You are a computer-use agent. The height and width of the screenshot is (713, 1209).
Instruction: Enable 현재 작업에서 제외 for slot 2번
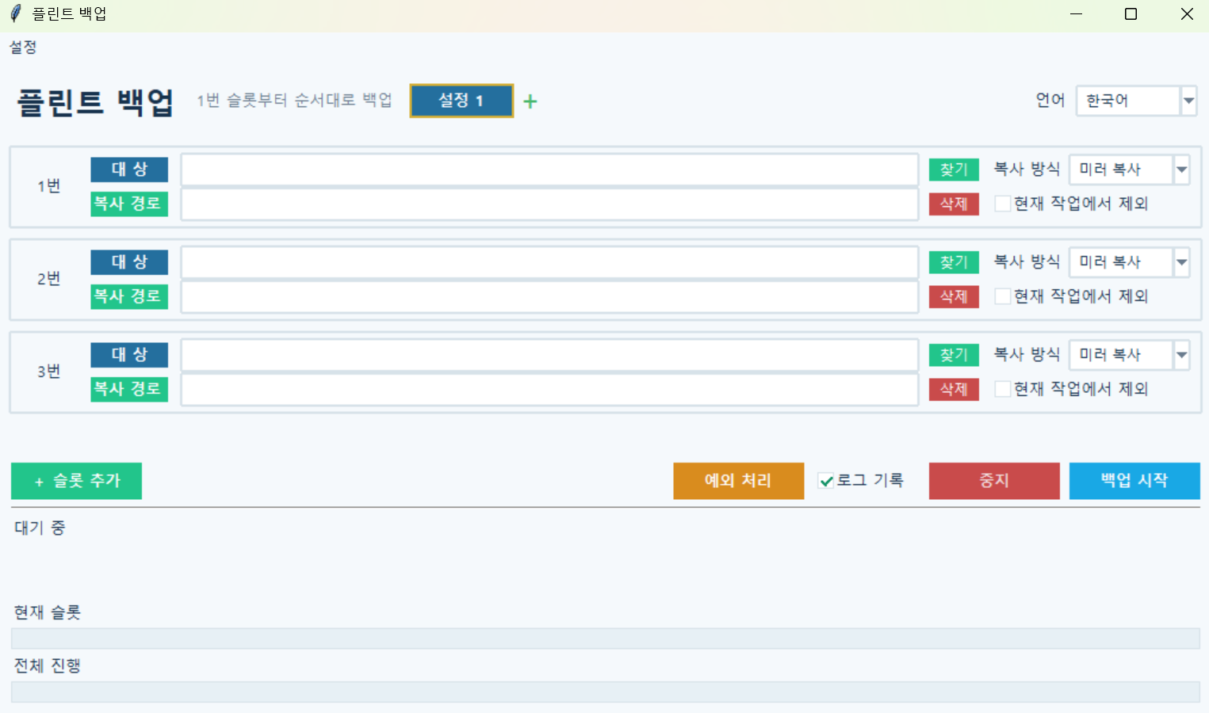(1002, 296)
